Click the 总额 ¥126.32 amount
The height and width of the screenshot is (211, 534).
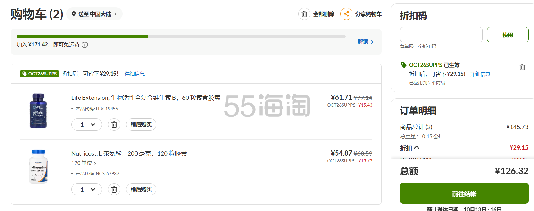click(512, 171)
